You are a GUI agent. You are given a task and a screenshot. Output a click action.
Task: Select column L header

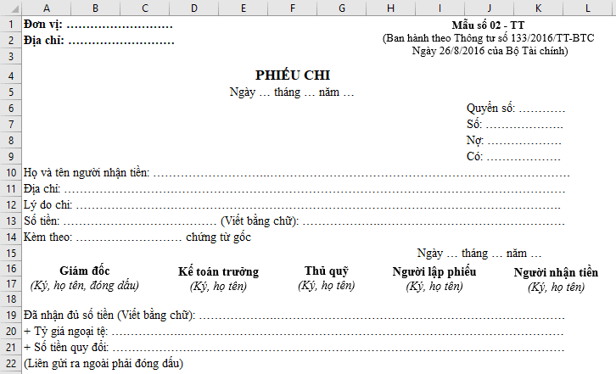tap(588, 8)
